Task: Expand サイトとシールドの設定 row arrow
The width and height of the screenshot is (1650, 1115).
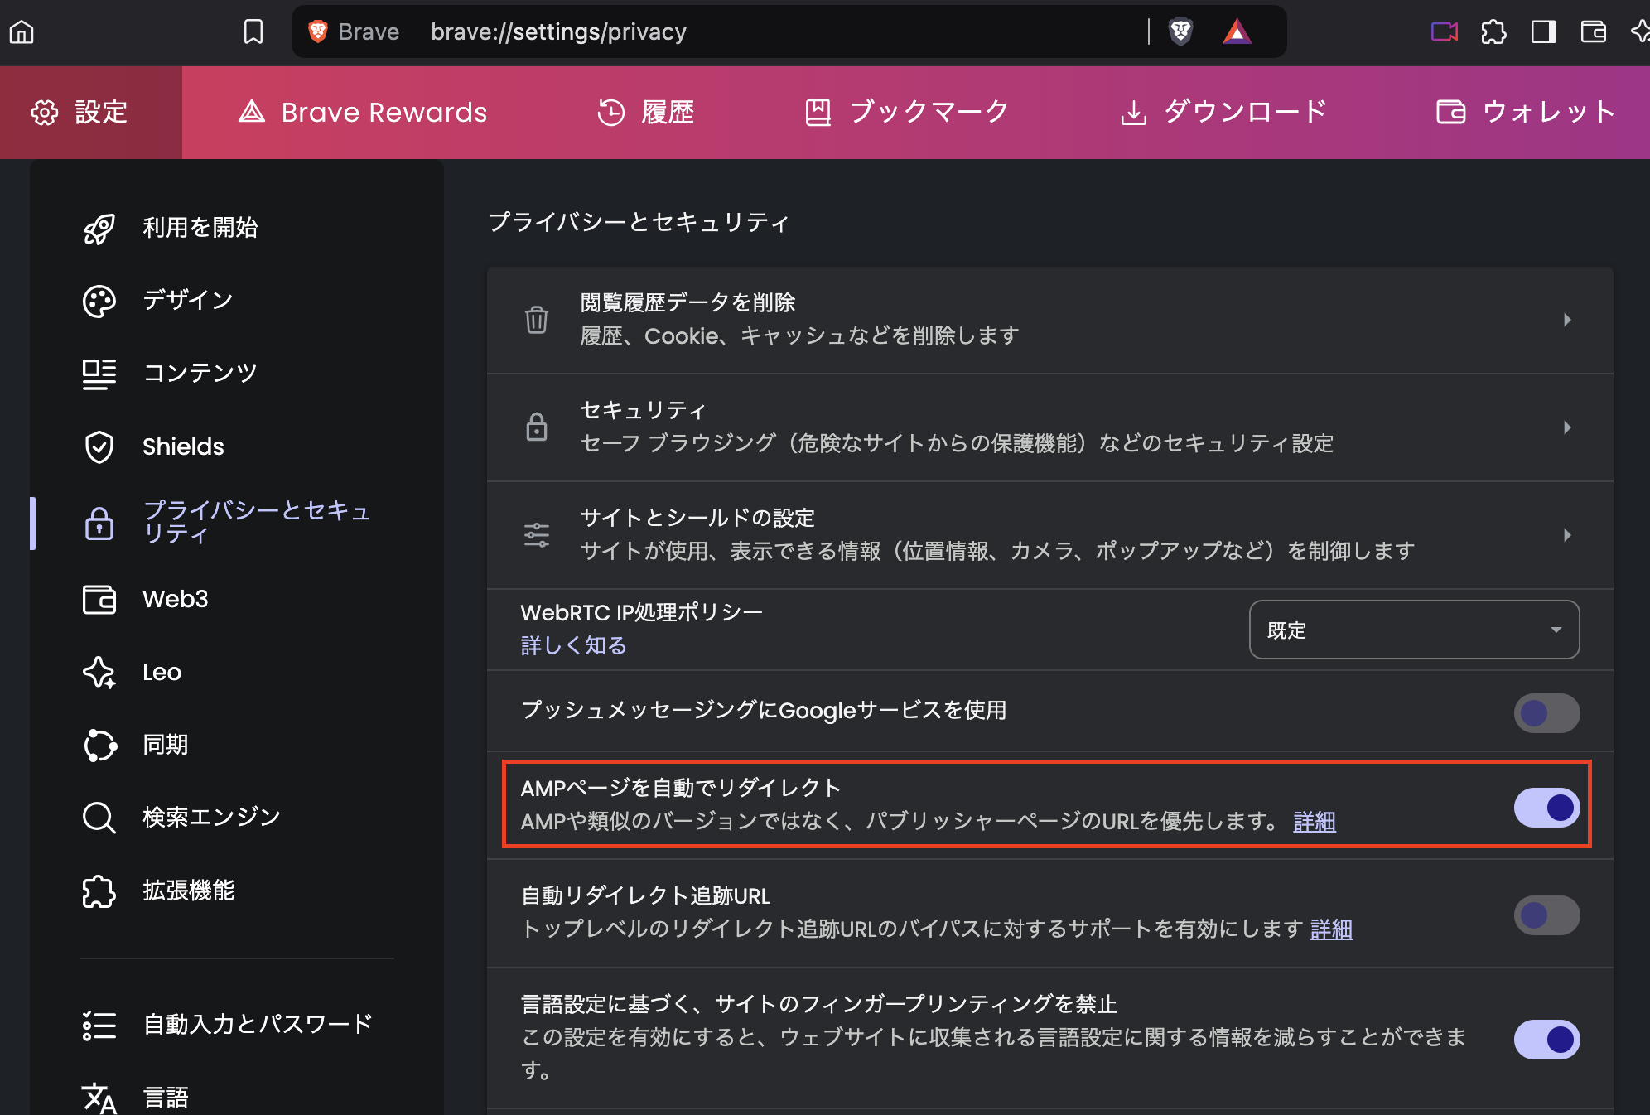Action: pos(1567,535)
